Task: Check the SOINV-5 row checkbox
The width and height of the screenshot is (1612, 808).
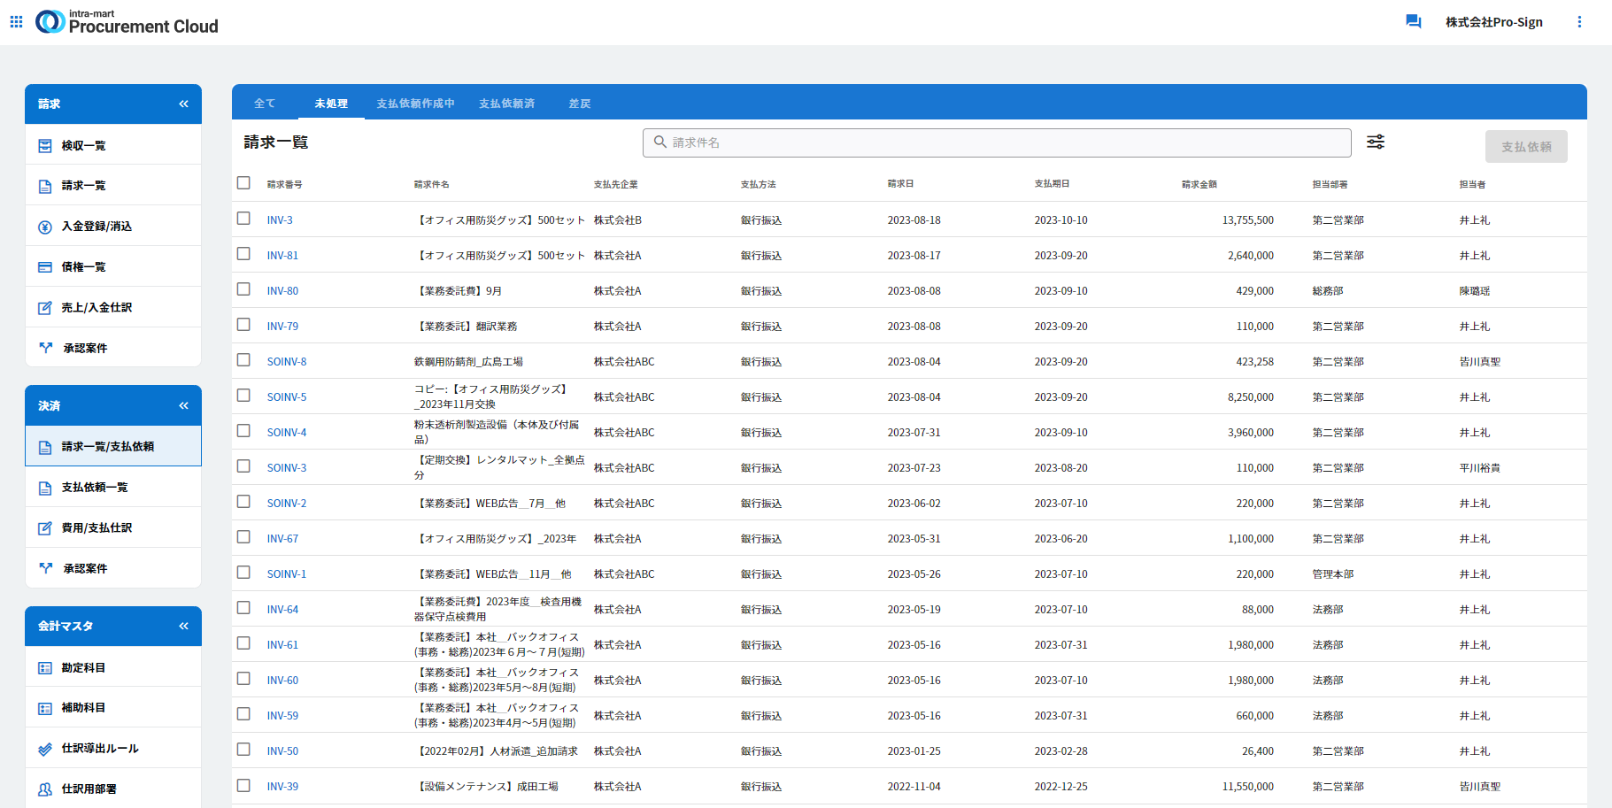Action: (243, 395)
